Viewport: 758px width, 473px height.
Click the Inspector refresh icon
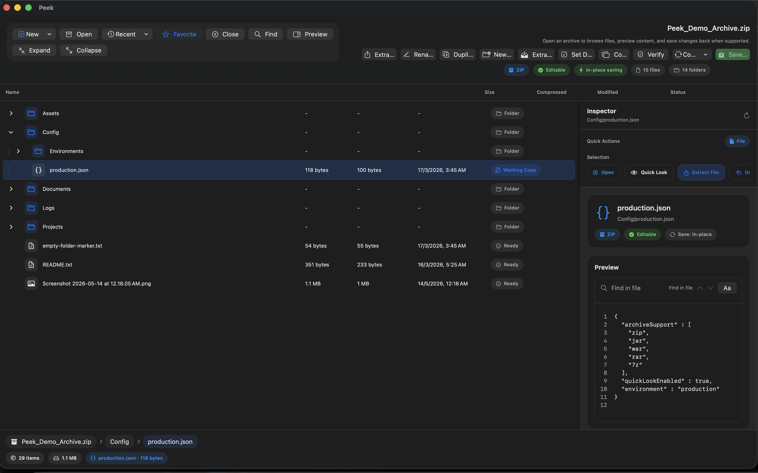click(746, 116)
